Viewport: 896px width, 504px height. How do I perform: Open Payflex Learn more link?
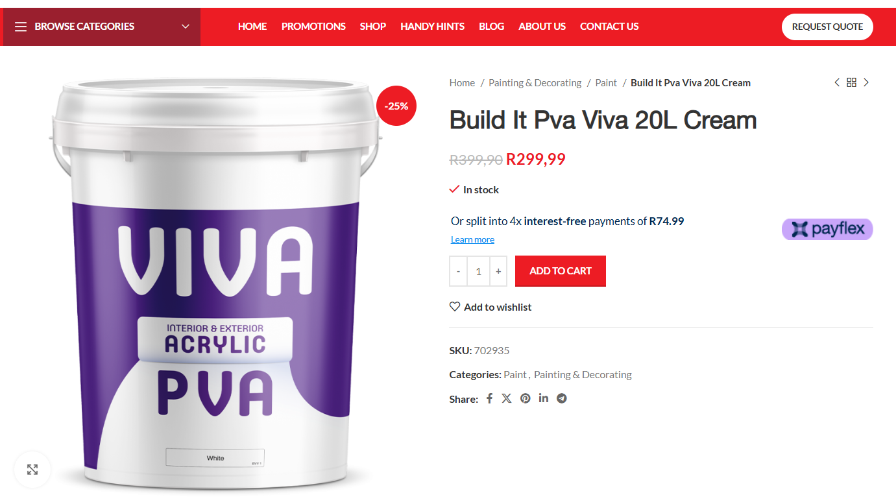tap(472, 239)
